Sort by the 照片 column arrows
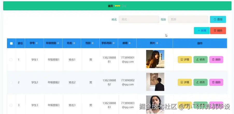Viewport: 234px width, 114px height. click(157, 43)
